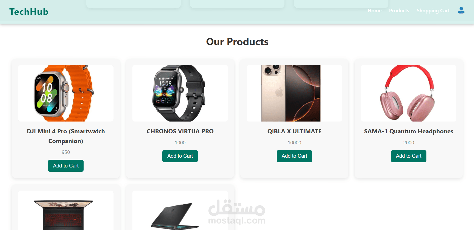Add CHRONOS VIRTUA PRO to cart
474x230 pixels.
(x=180, y=156)
